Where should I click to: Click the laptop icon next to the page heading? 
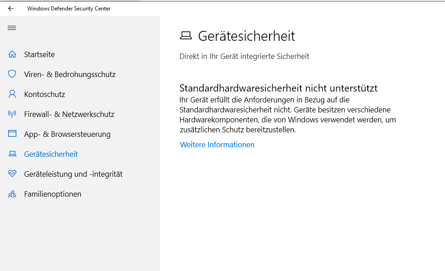point(186,36)
